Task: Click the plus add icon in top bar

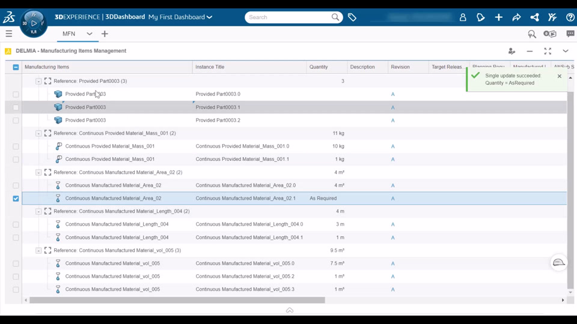Action: coord(499,17)
